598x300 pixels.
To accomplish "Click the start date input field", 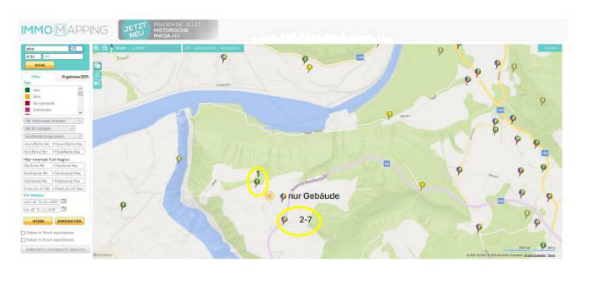I will pos(41,202).
